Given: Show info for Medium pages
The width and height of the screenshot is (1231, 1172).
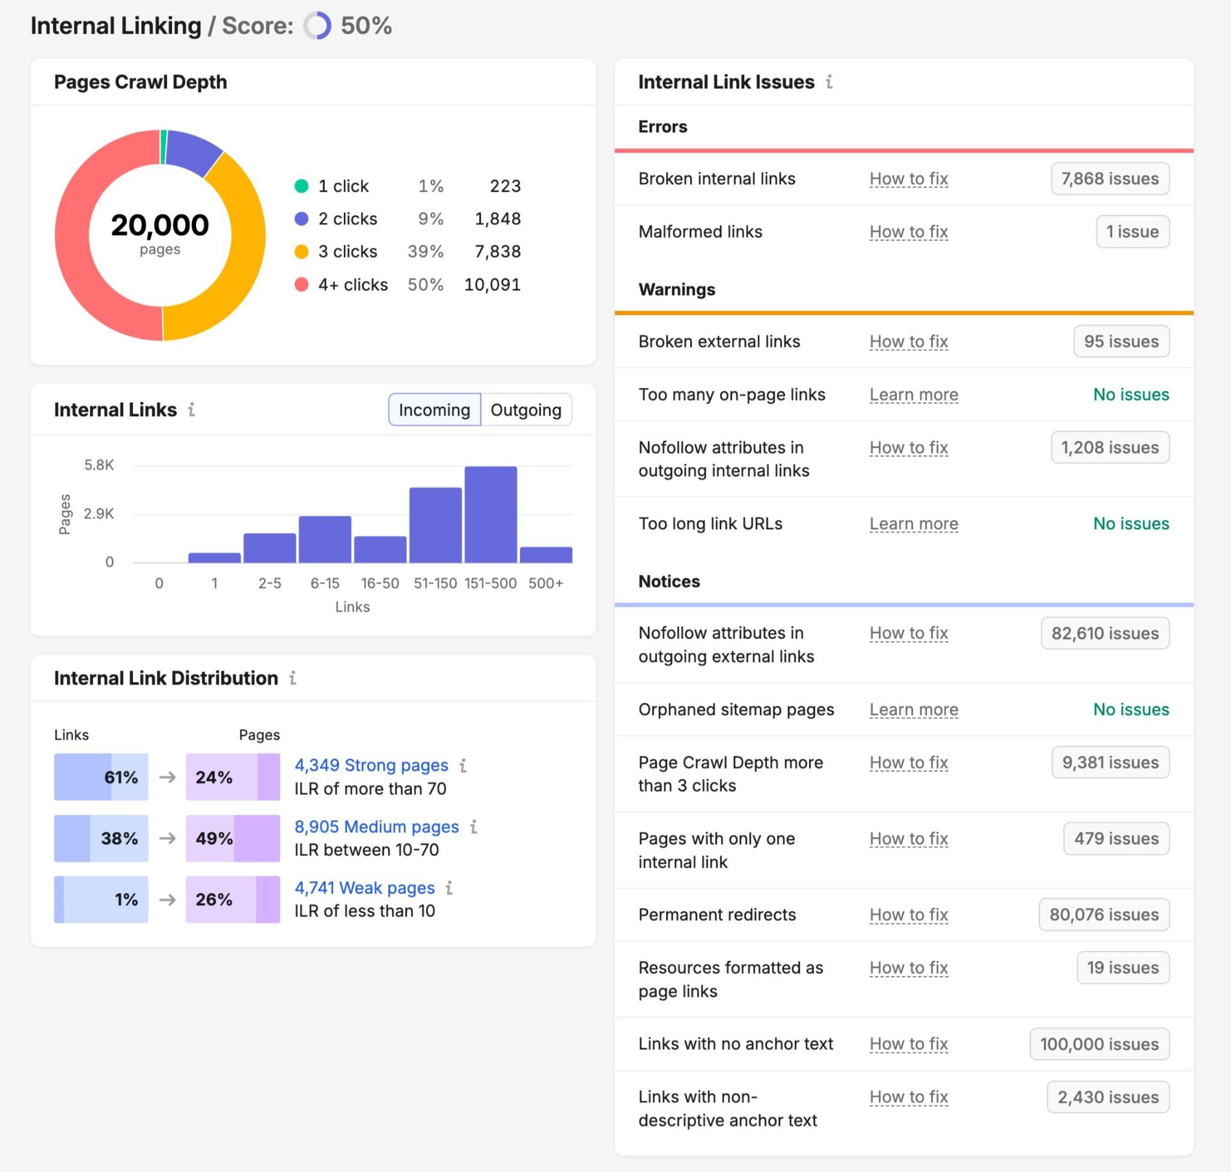Looking at the screenshot, I should pos(474,826).
